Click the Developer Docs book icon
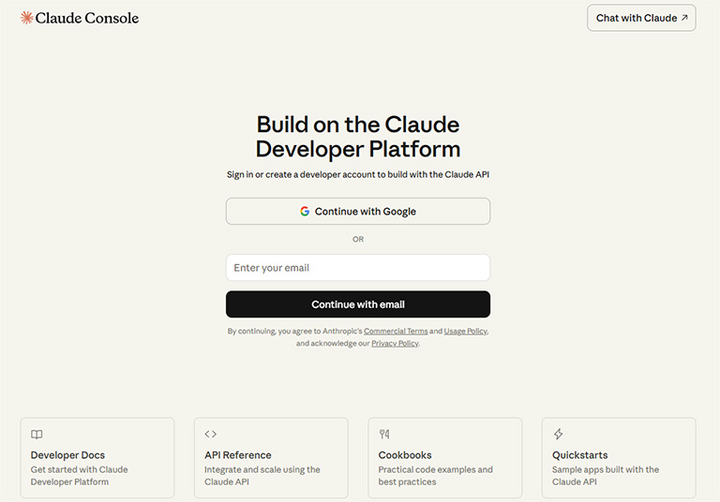 [x=37, y=435]
